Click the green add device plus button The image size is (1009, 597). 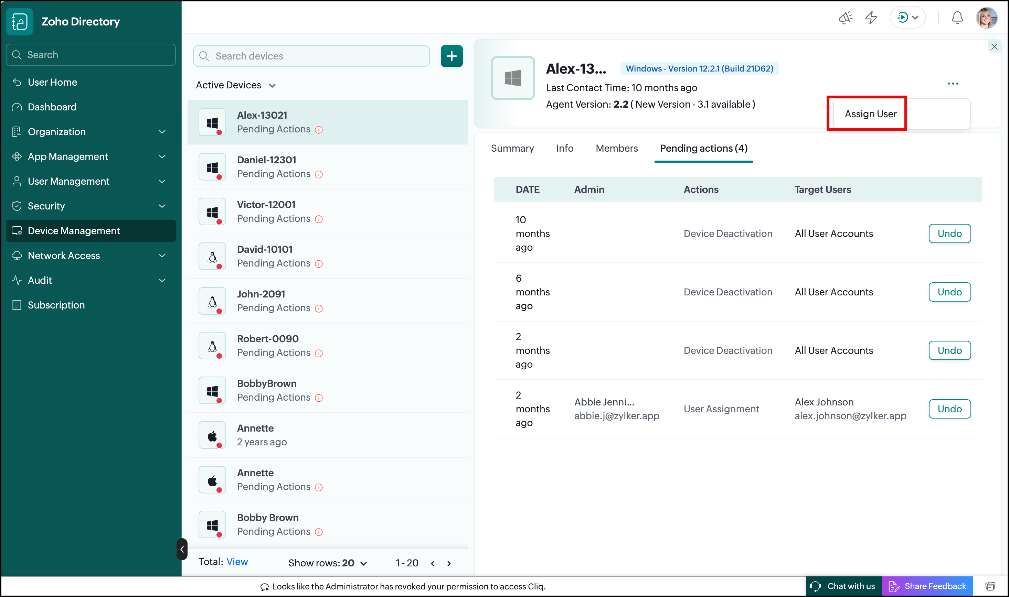click(x=451, y=56)
